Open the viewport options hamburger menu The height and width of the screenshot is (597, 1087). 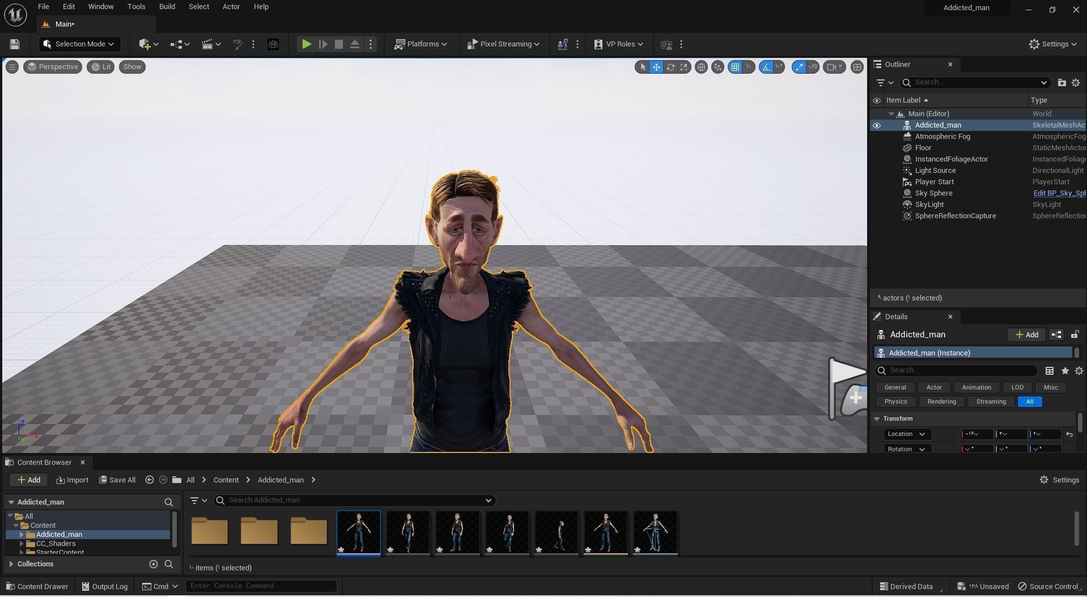(x=12, y=67)
